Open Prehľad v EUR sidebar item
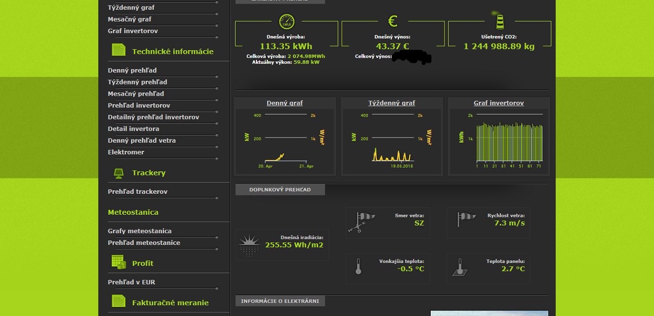654x316 pixels. pyautogui.click(x=131, y=282)
